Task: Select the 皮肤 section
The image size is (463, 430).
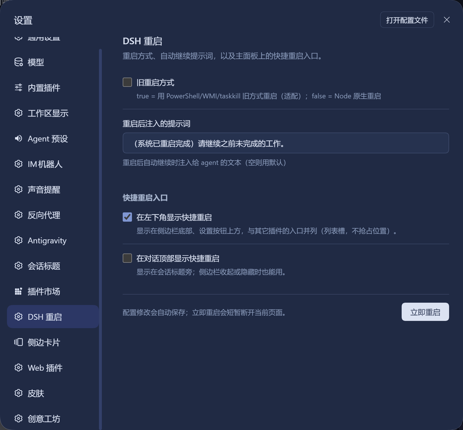Action: pyautogui.click(x=53, y=393)
